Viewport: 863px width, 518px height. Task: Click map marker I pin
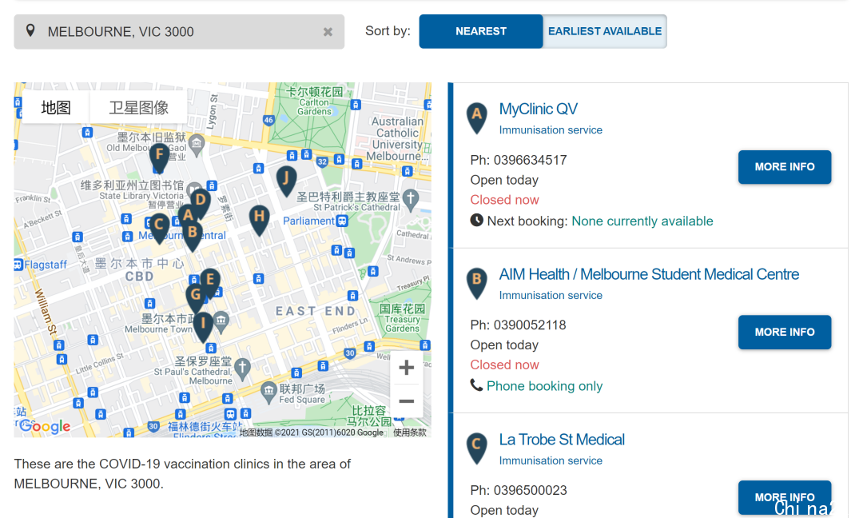[x=203, y=326]
